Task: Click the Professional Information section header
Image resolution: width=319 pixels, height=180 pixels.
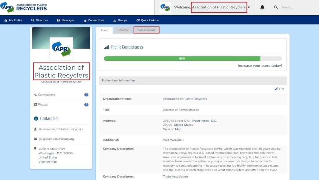Action: click(x=193, y=81)
